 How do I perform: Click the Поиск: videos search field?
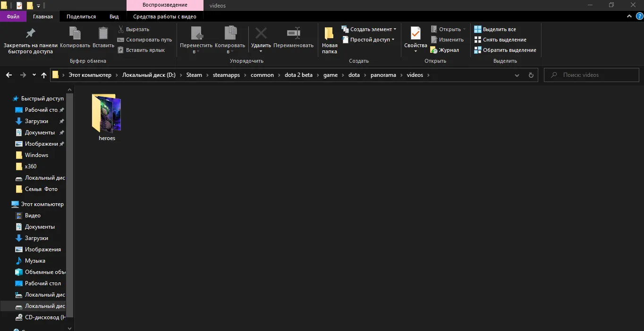click(x=591, y=75)
